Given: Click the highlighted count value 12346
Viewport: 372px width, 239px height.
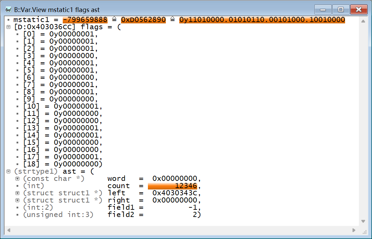Looking at the screenshot, I should coord(172,186).
